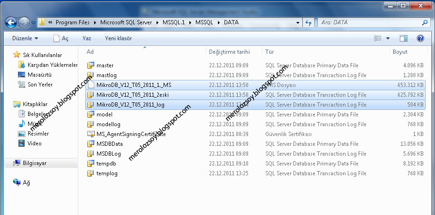Select the file name 'MSDBData'
Screen dimensions: 435x215
coord(110,144)
